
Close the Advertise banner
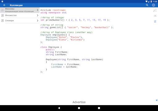point(156,100)
